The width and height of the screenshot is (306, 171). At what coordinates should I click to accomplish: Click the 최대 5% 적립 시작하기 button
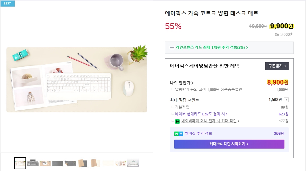pyautogui.click(x=229, y=144)
